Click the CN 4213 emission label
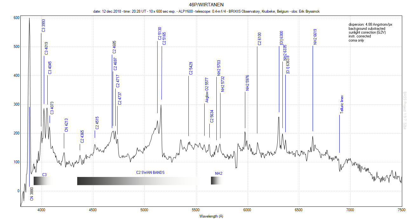Viewport: 413px width, 222px height. (x=66, y=125)
